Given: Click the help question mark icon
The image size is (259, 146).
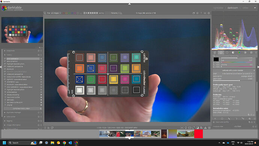Looking at the screenshot, I should tap(201, 13).
